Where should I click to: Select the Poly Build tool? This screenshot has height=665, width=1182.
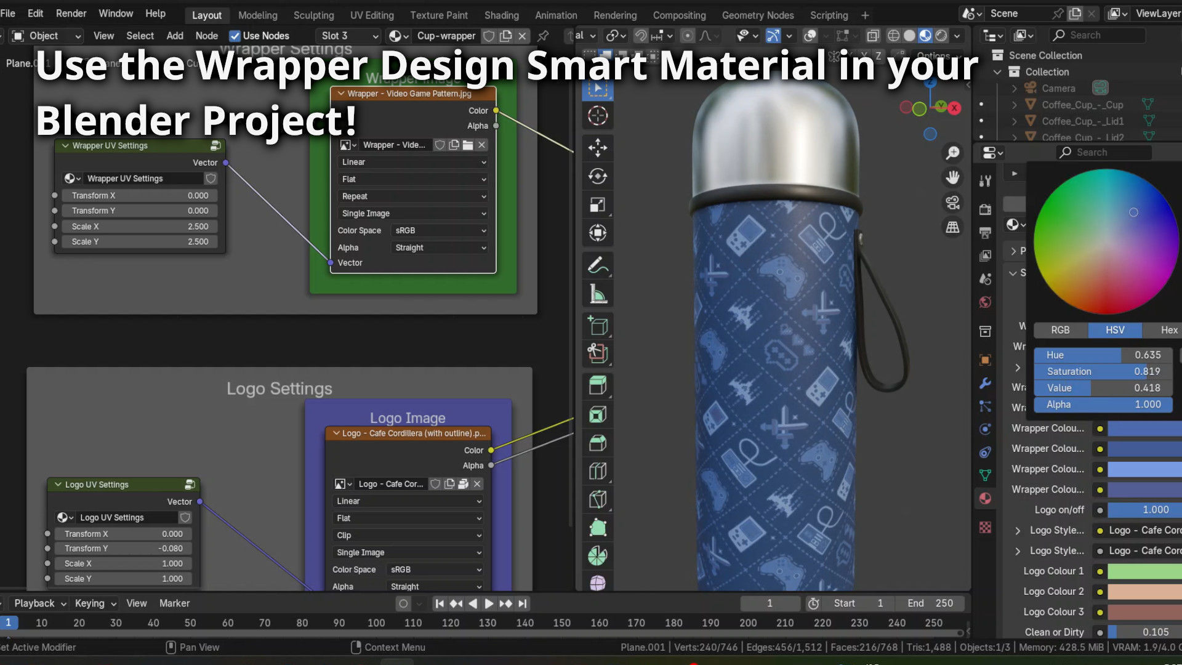[597, 528]
